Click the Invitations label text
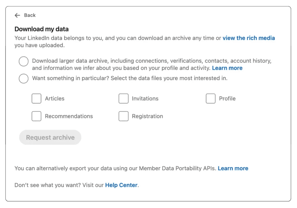The image size is (297, 208). pyautogui.click(x=145, y=98)
